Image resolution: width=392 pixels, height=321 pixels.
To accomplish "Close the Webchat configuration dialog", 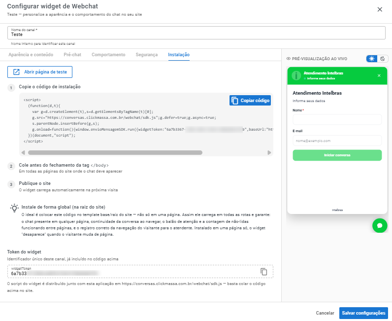I will coord(380,9).
